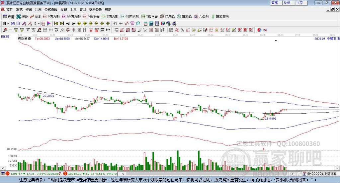Select the crosshair cursor tool
Image resolution: width=340 pixels, height=183 pixels.
[121, 24]
